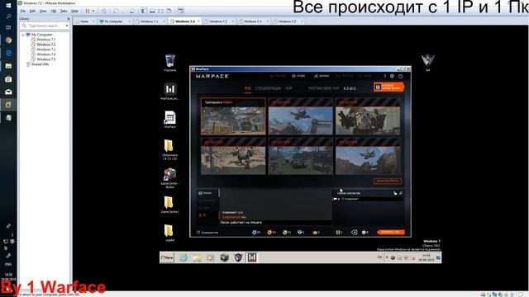Select the K.I.W.I. tab in Warface
Image resolution: width=529 pixels, height=297 pixels.
(x=350, y=88)
